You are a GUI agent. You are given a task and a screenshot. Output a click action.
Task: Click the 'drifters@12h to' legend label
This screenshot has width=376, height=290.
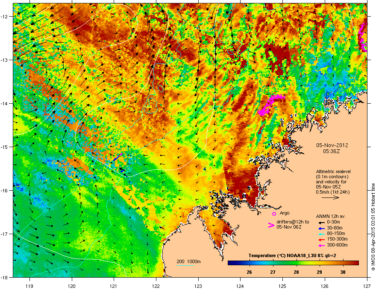coord(293,222)
